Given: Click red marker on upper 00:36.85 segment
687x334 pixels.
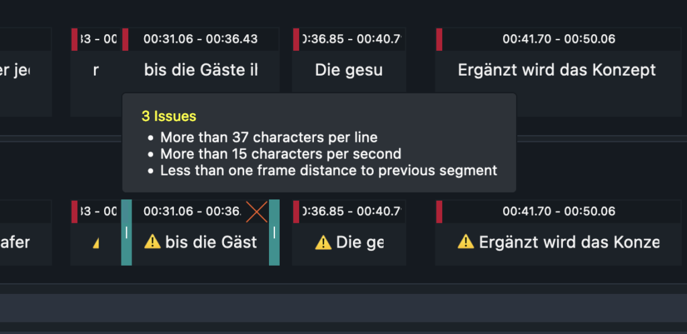Looking at the screenshot, I should (x=296, y=39).
